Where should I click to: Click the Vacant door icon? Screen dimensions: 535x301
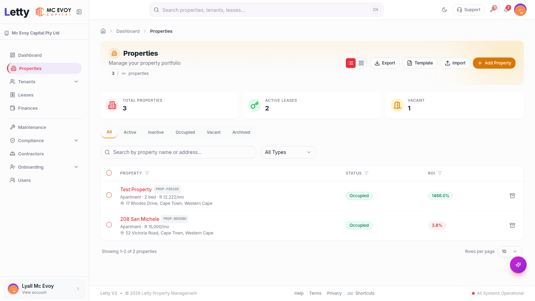click(397, 105)
